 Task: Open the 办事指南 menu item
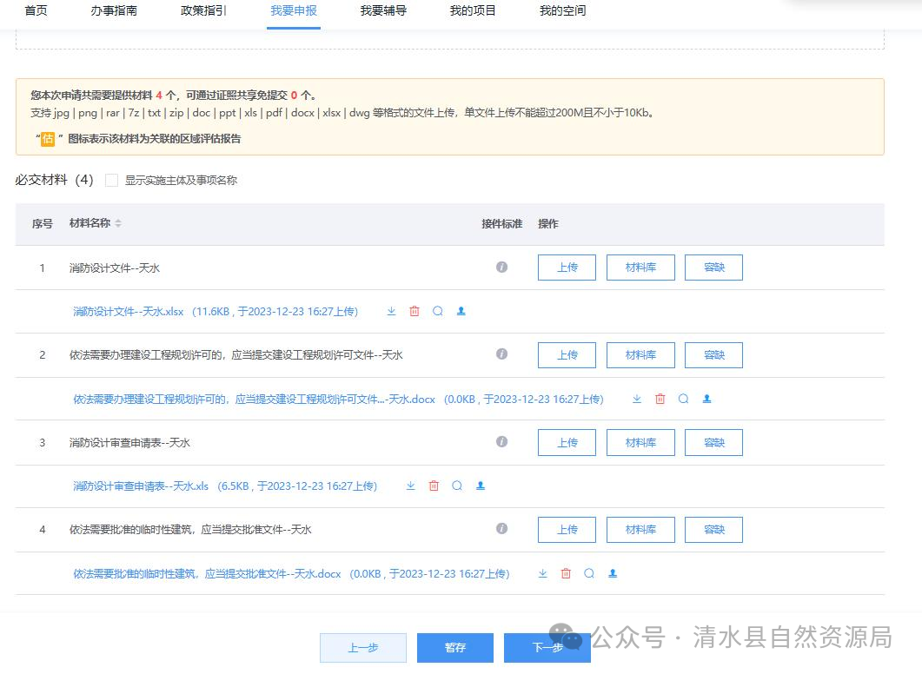tap(111, 11)
